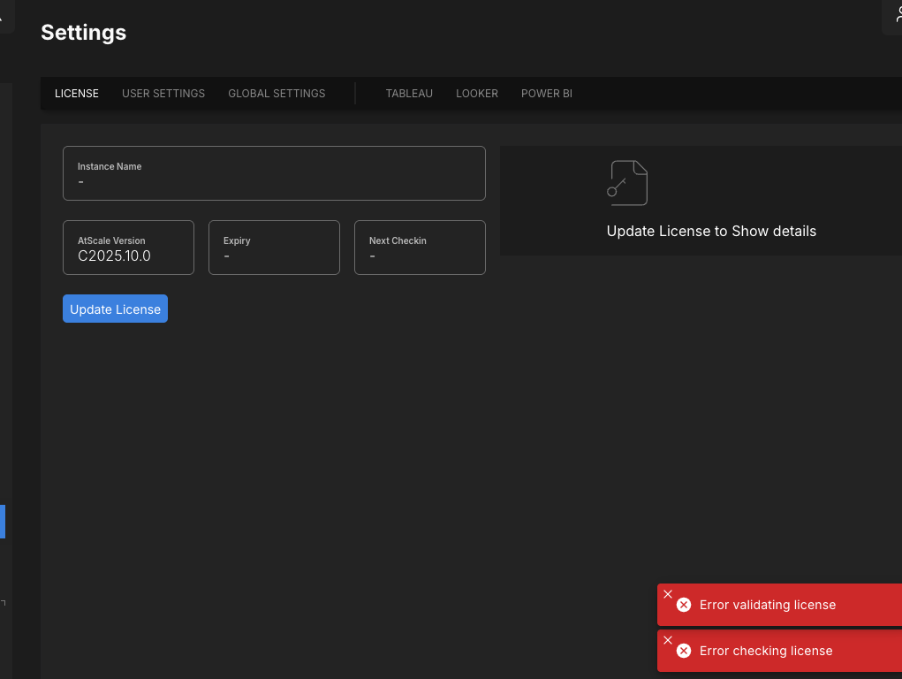Click the Next Checkin field

pos(420,248)
